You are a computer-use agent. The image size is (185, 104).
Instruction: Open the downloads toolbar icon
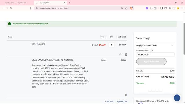[155, 8]
